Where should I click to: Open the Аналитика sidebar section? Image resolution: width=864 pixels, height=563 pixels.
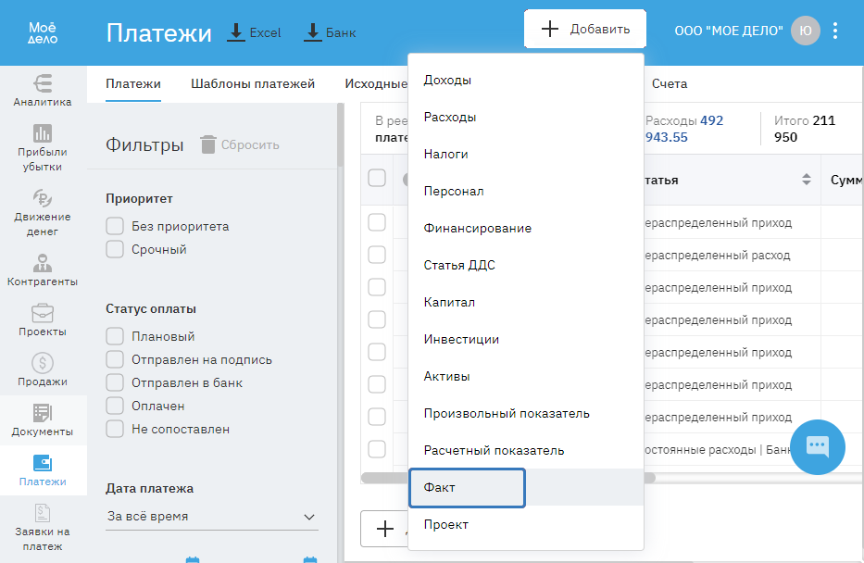coord(43,90)
